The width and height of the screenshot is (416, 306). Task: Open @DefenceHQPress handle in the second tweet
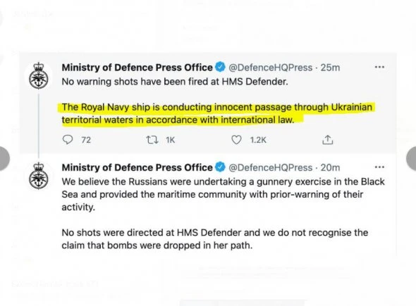point(270,168)
